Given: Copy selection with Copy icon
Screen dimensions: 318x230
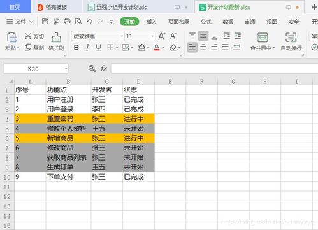Looking at the screenshot, I should [28, 47].
